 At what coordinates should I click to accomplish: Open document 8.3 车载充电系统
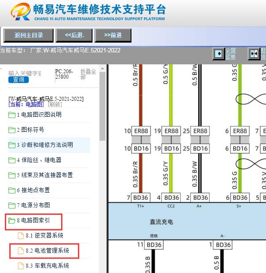(x=47, y=266)
